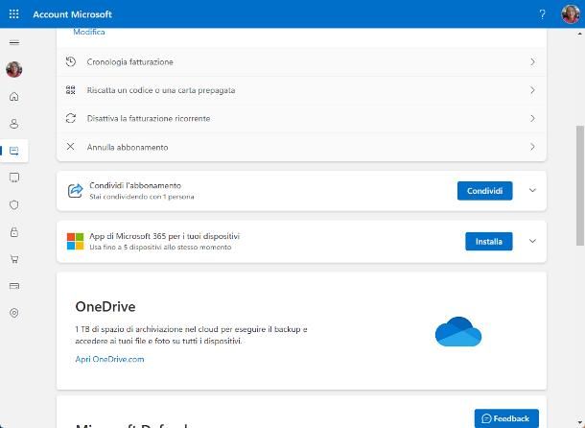Expand the Condividi l'abbonamento card

click(x=533, y=190)
